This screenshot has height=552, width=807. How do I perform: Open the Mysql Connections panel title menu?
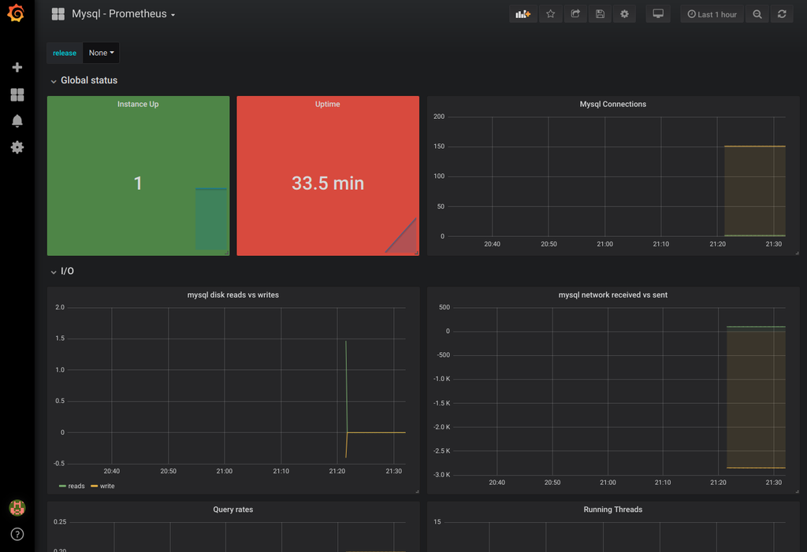click(x=612, y=104)
